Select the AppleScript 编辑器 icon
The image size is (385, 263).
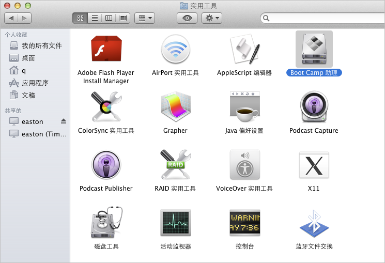244,49
